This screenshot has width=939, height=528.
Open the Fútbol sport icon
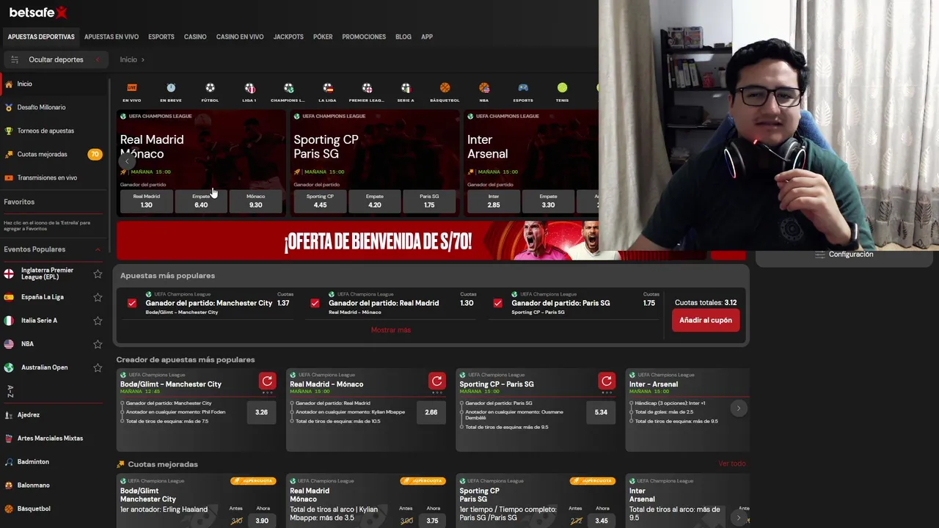click(210, 88)
